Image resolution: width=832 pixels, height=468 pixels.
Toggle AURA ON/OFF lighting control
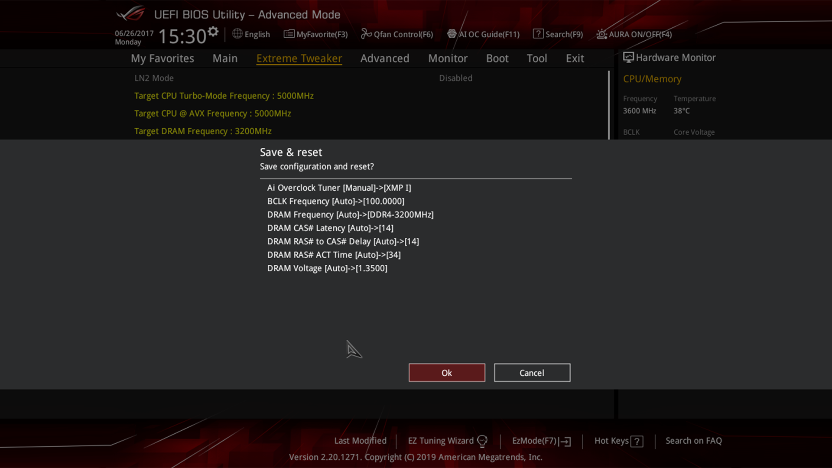[x=634, y=34]
